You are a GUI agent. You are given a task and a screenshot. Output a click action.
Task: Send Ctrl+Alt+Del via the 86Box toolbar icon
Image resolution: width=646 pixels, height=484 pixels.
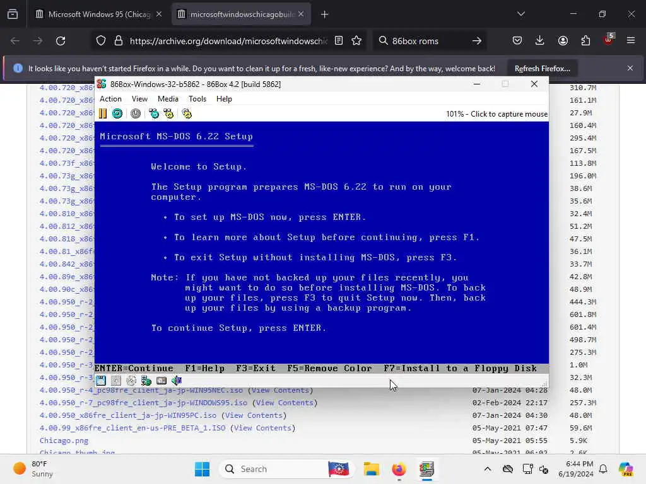coord(154,113)
